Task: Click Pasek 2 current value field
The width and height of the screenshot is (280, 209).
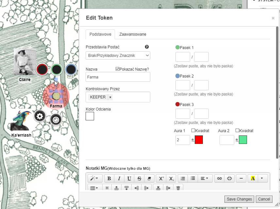Action: point(183,85)
